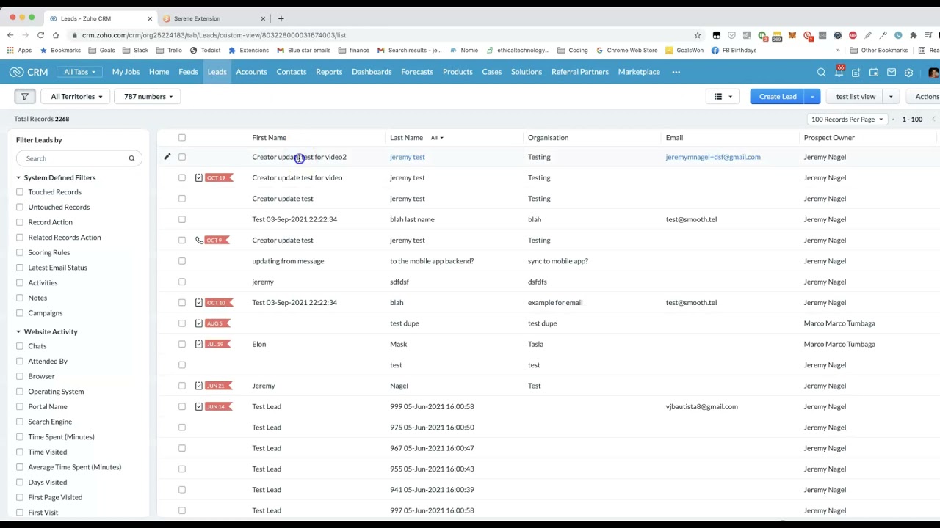Click the browser reload icon
This screenshot has height=528, width=940.
(40, 35)
